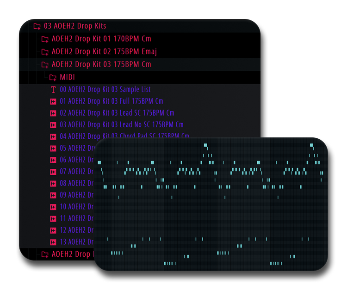Click the audio icon of sample 10

point(53,207)
